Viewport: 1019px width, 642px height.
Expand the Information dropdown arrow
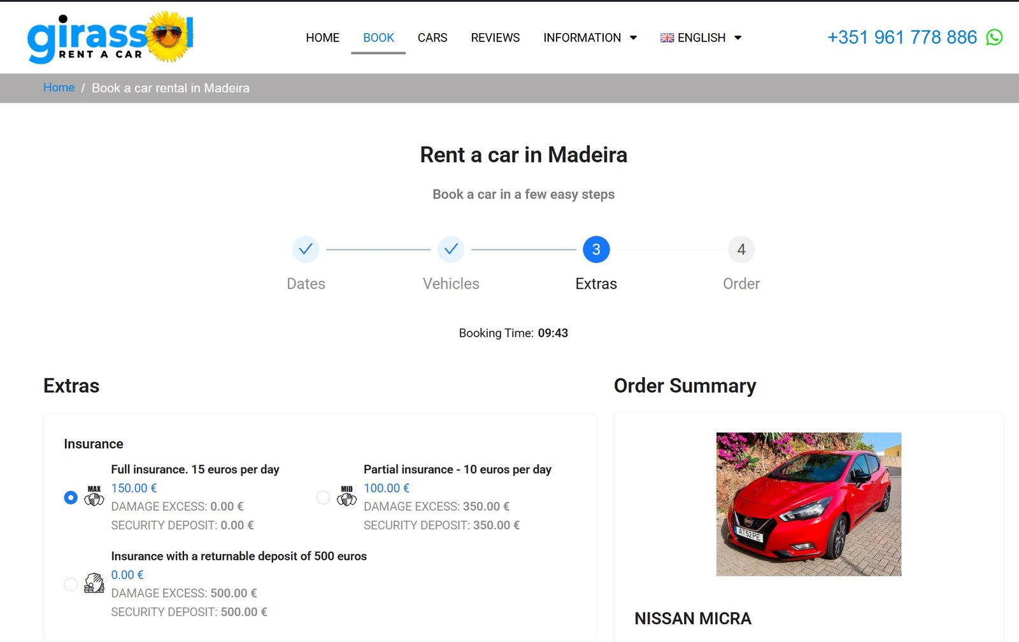click(633, 38)
